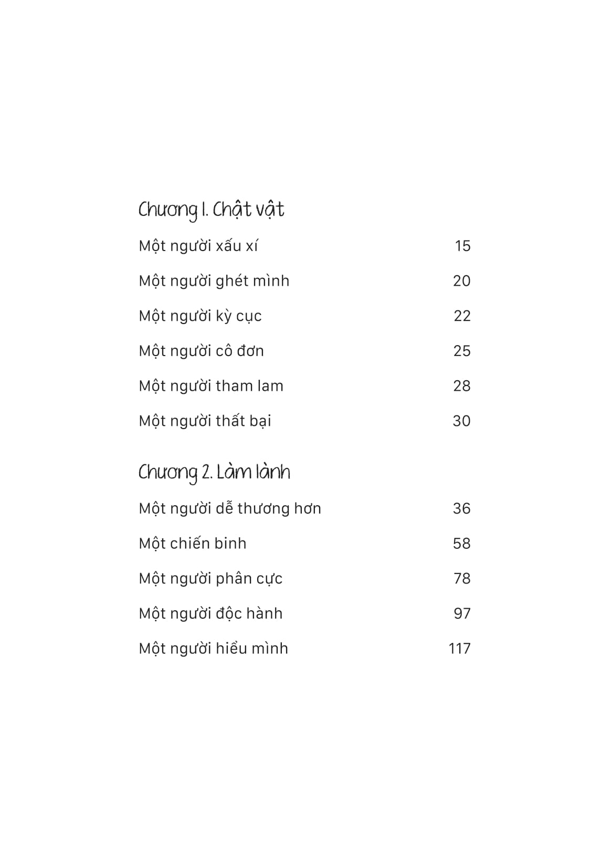
Task: Click page number 30
Action: coord(462,421)
